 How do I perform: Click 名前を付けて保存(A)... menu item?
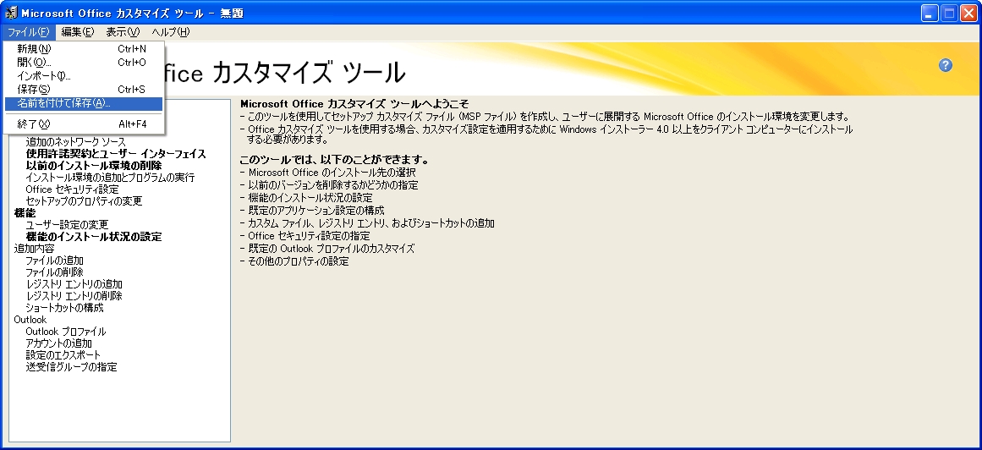[64, 103]
